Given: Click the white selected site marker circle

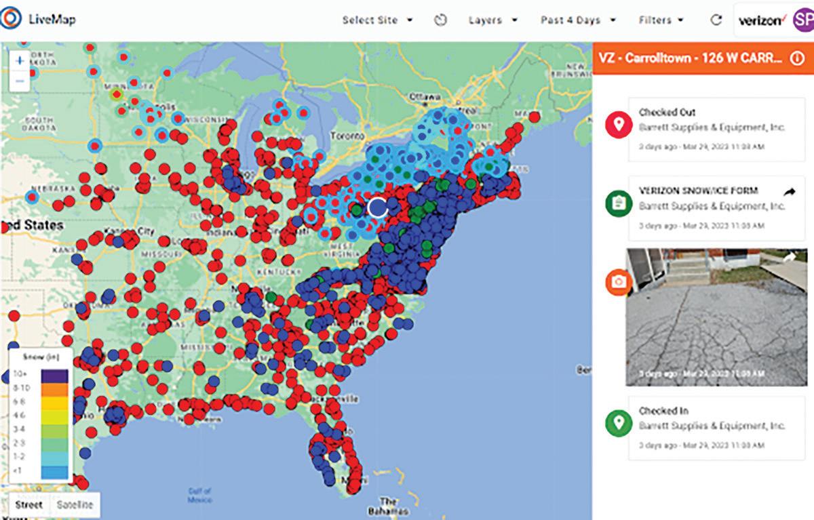Looking at the screenshot, I should point(377,208).
